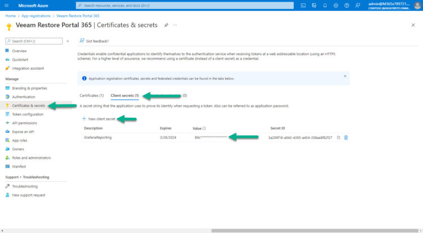Select the Client secrets (1) tab
The width and height of the screenshot is (423, 233).
pyautogui.click(x=125, y=96)
